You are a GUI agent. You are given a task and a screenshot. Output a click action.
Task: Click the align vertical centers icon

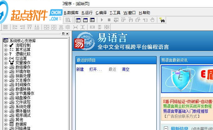(68, 27)
